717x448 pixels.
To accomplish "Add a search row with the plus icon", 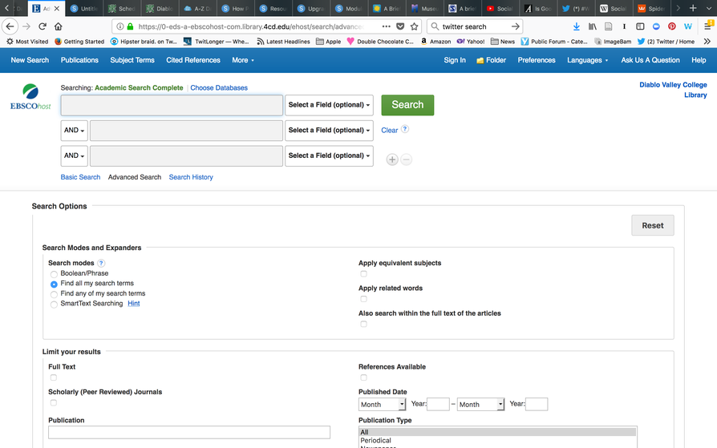I will (x=392, y=159).
